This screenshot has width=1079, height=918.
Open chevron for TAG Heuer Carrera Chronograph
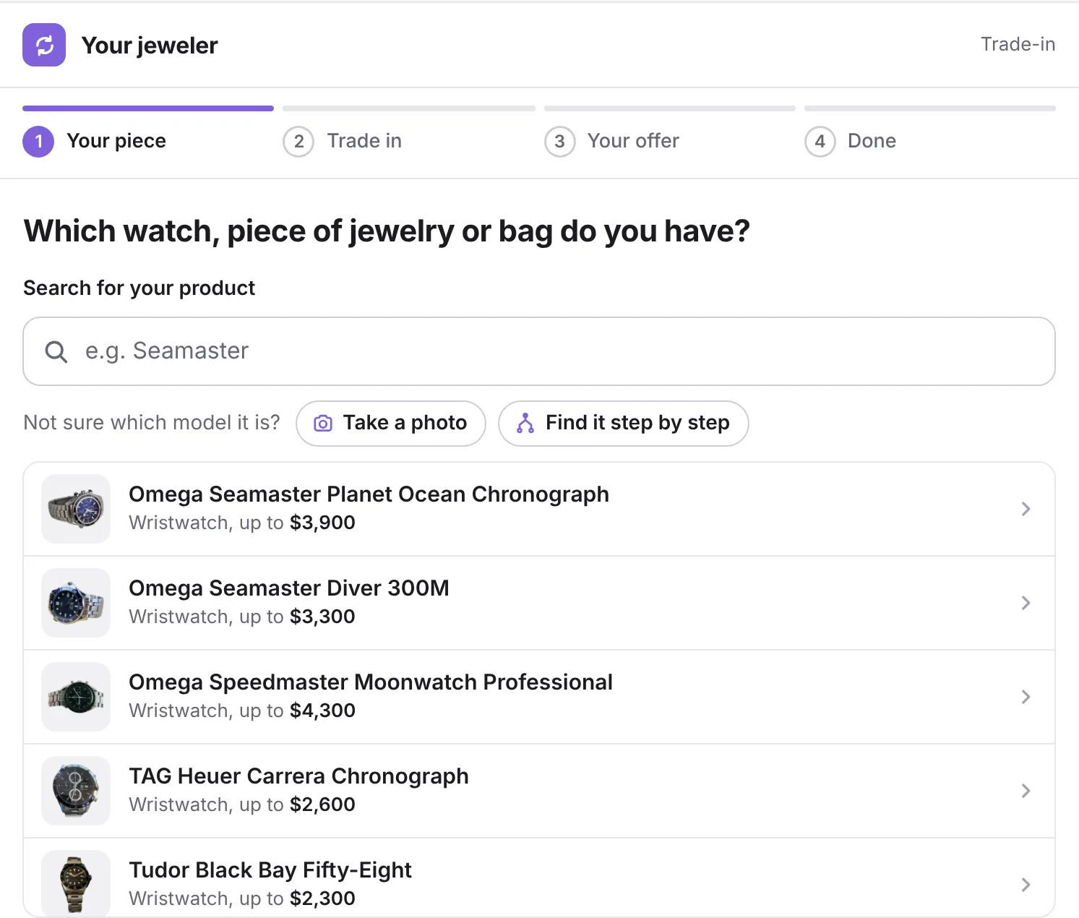(x=1026, y=791)
